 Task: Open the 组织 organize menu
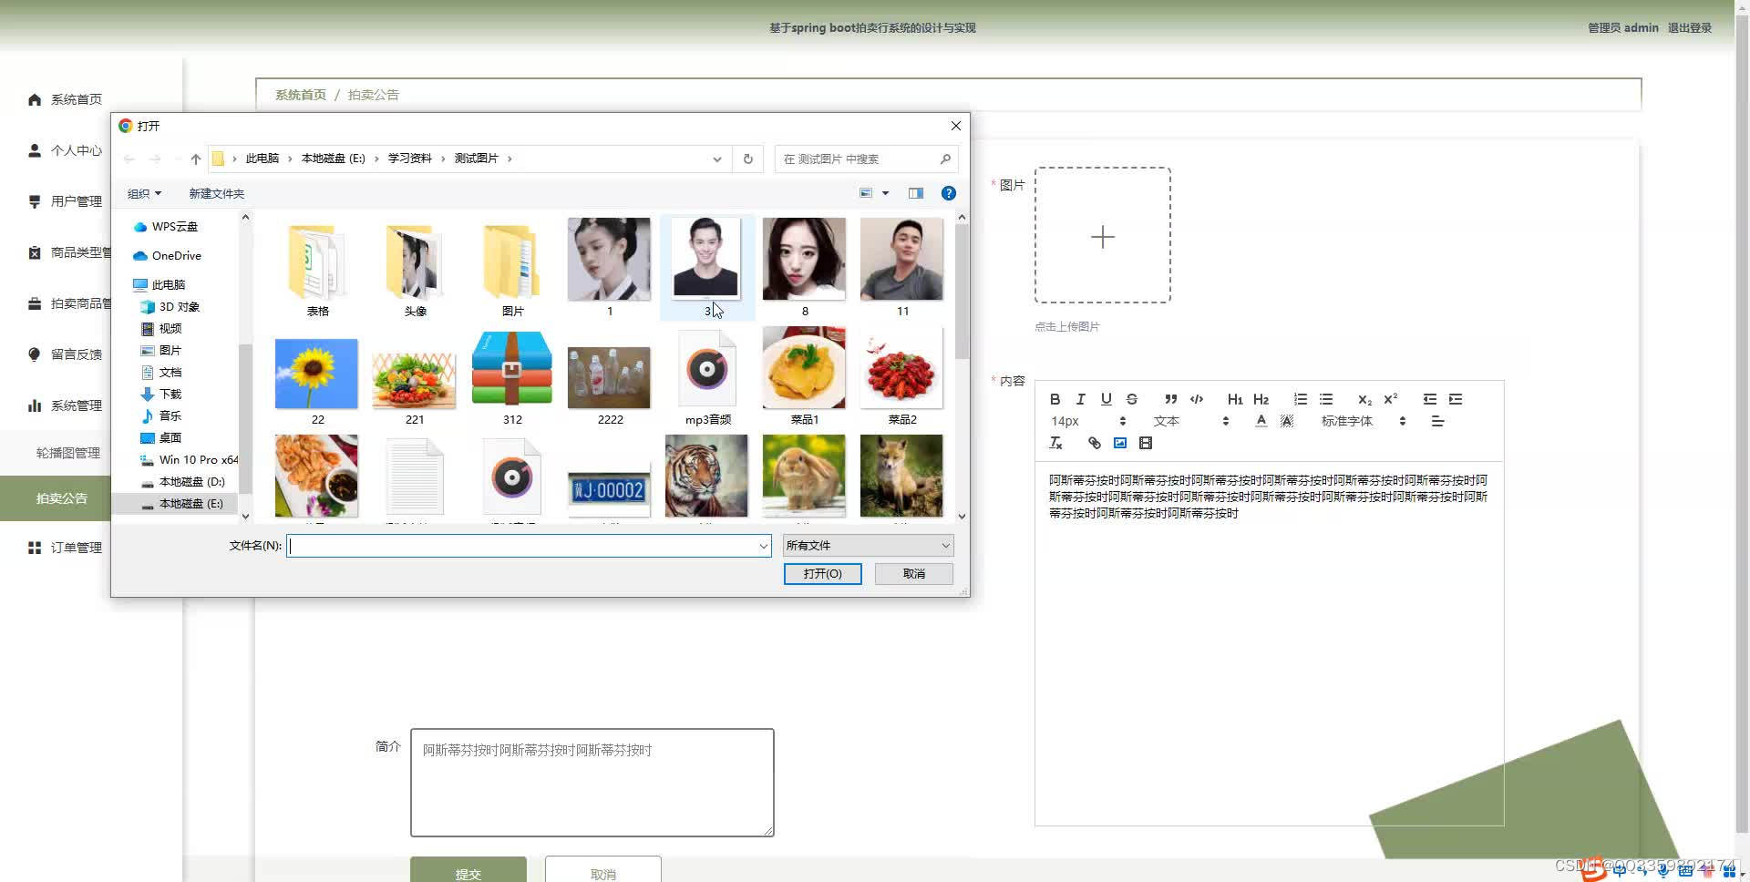click(144, 193)
